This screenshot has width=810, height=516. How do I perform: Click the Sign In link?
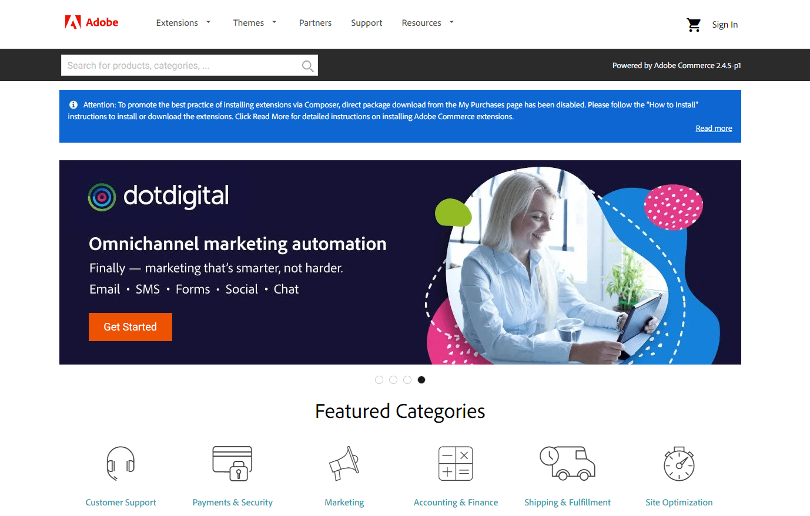(x=725, y=25)
